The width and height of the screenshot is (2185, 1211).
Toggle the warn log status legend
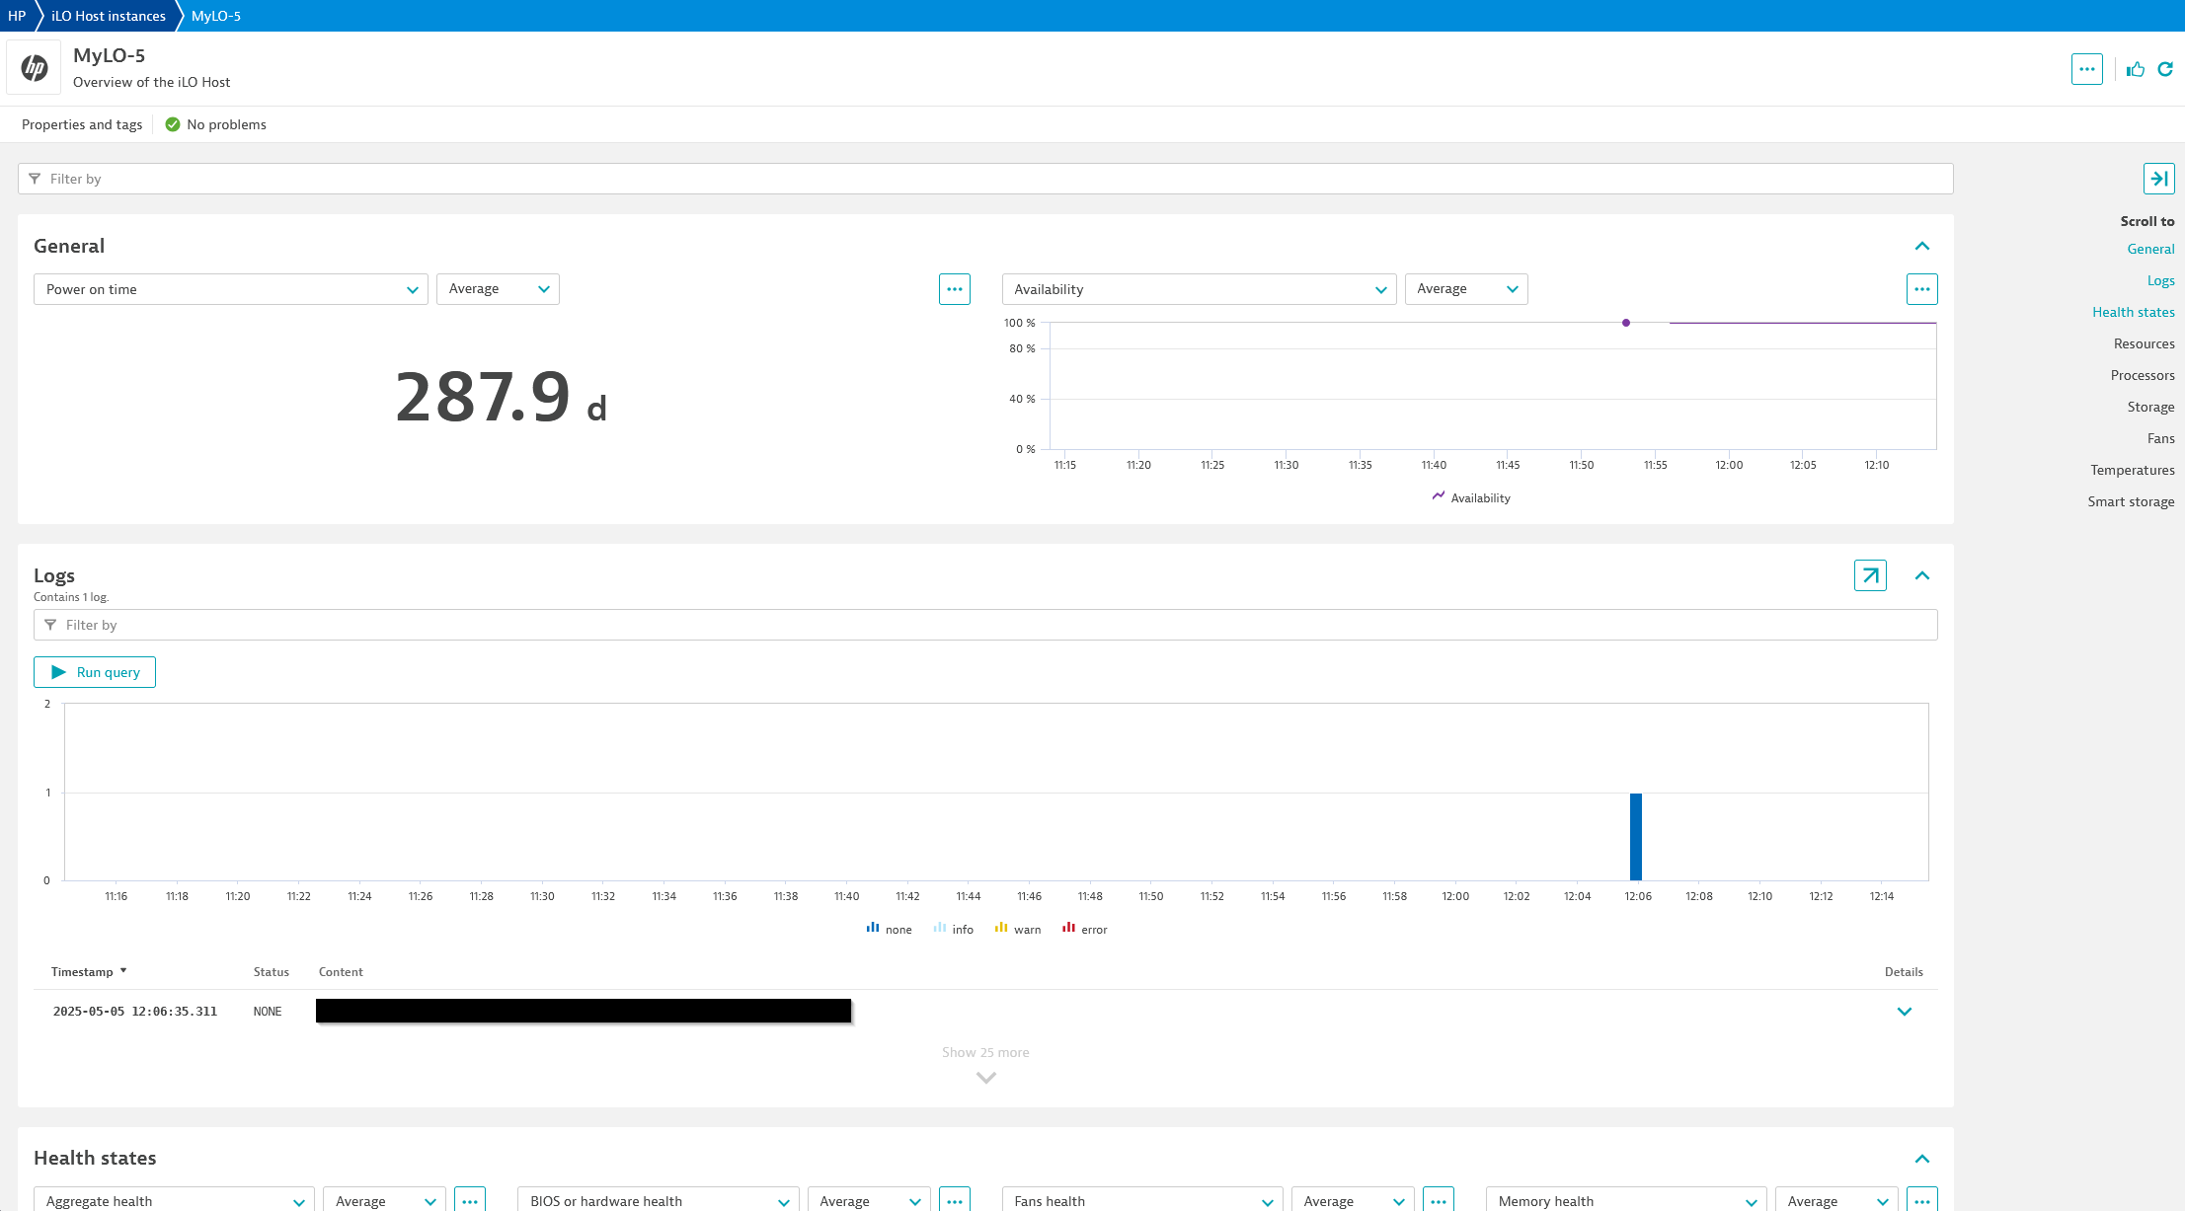(1017, 929)
